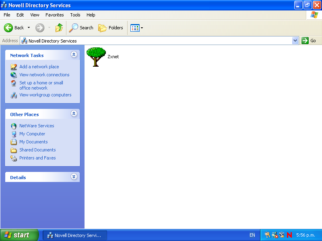Click the My Computer icon
The height and width of the screenshot is (241, 322).
(14, 134)
